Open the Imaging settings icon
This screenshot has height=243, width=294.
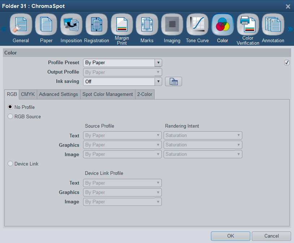tap(172, 25)
